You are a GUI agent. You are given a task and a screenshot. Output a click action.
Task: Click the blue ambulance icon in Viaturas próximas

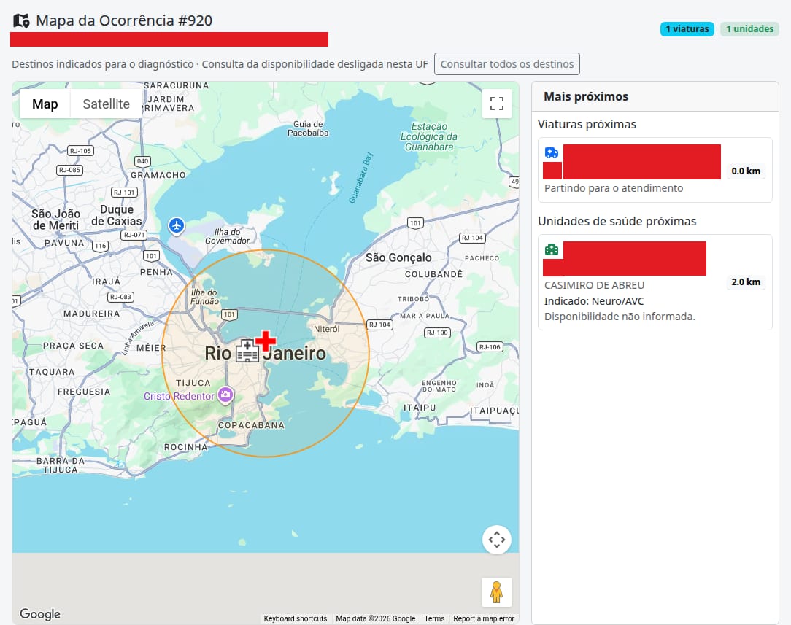pyautogui.click(x=552, y=152)
